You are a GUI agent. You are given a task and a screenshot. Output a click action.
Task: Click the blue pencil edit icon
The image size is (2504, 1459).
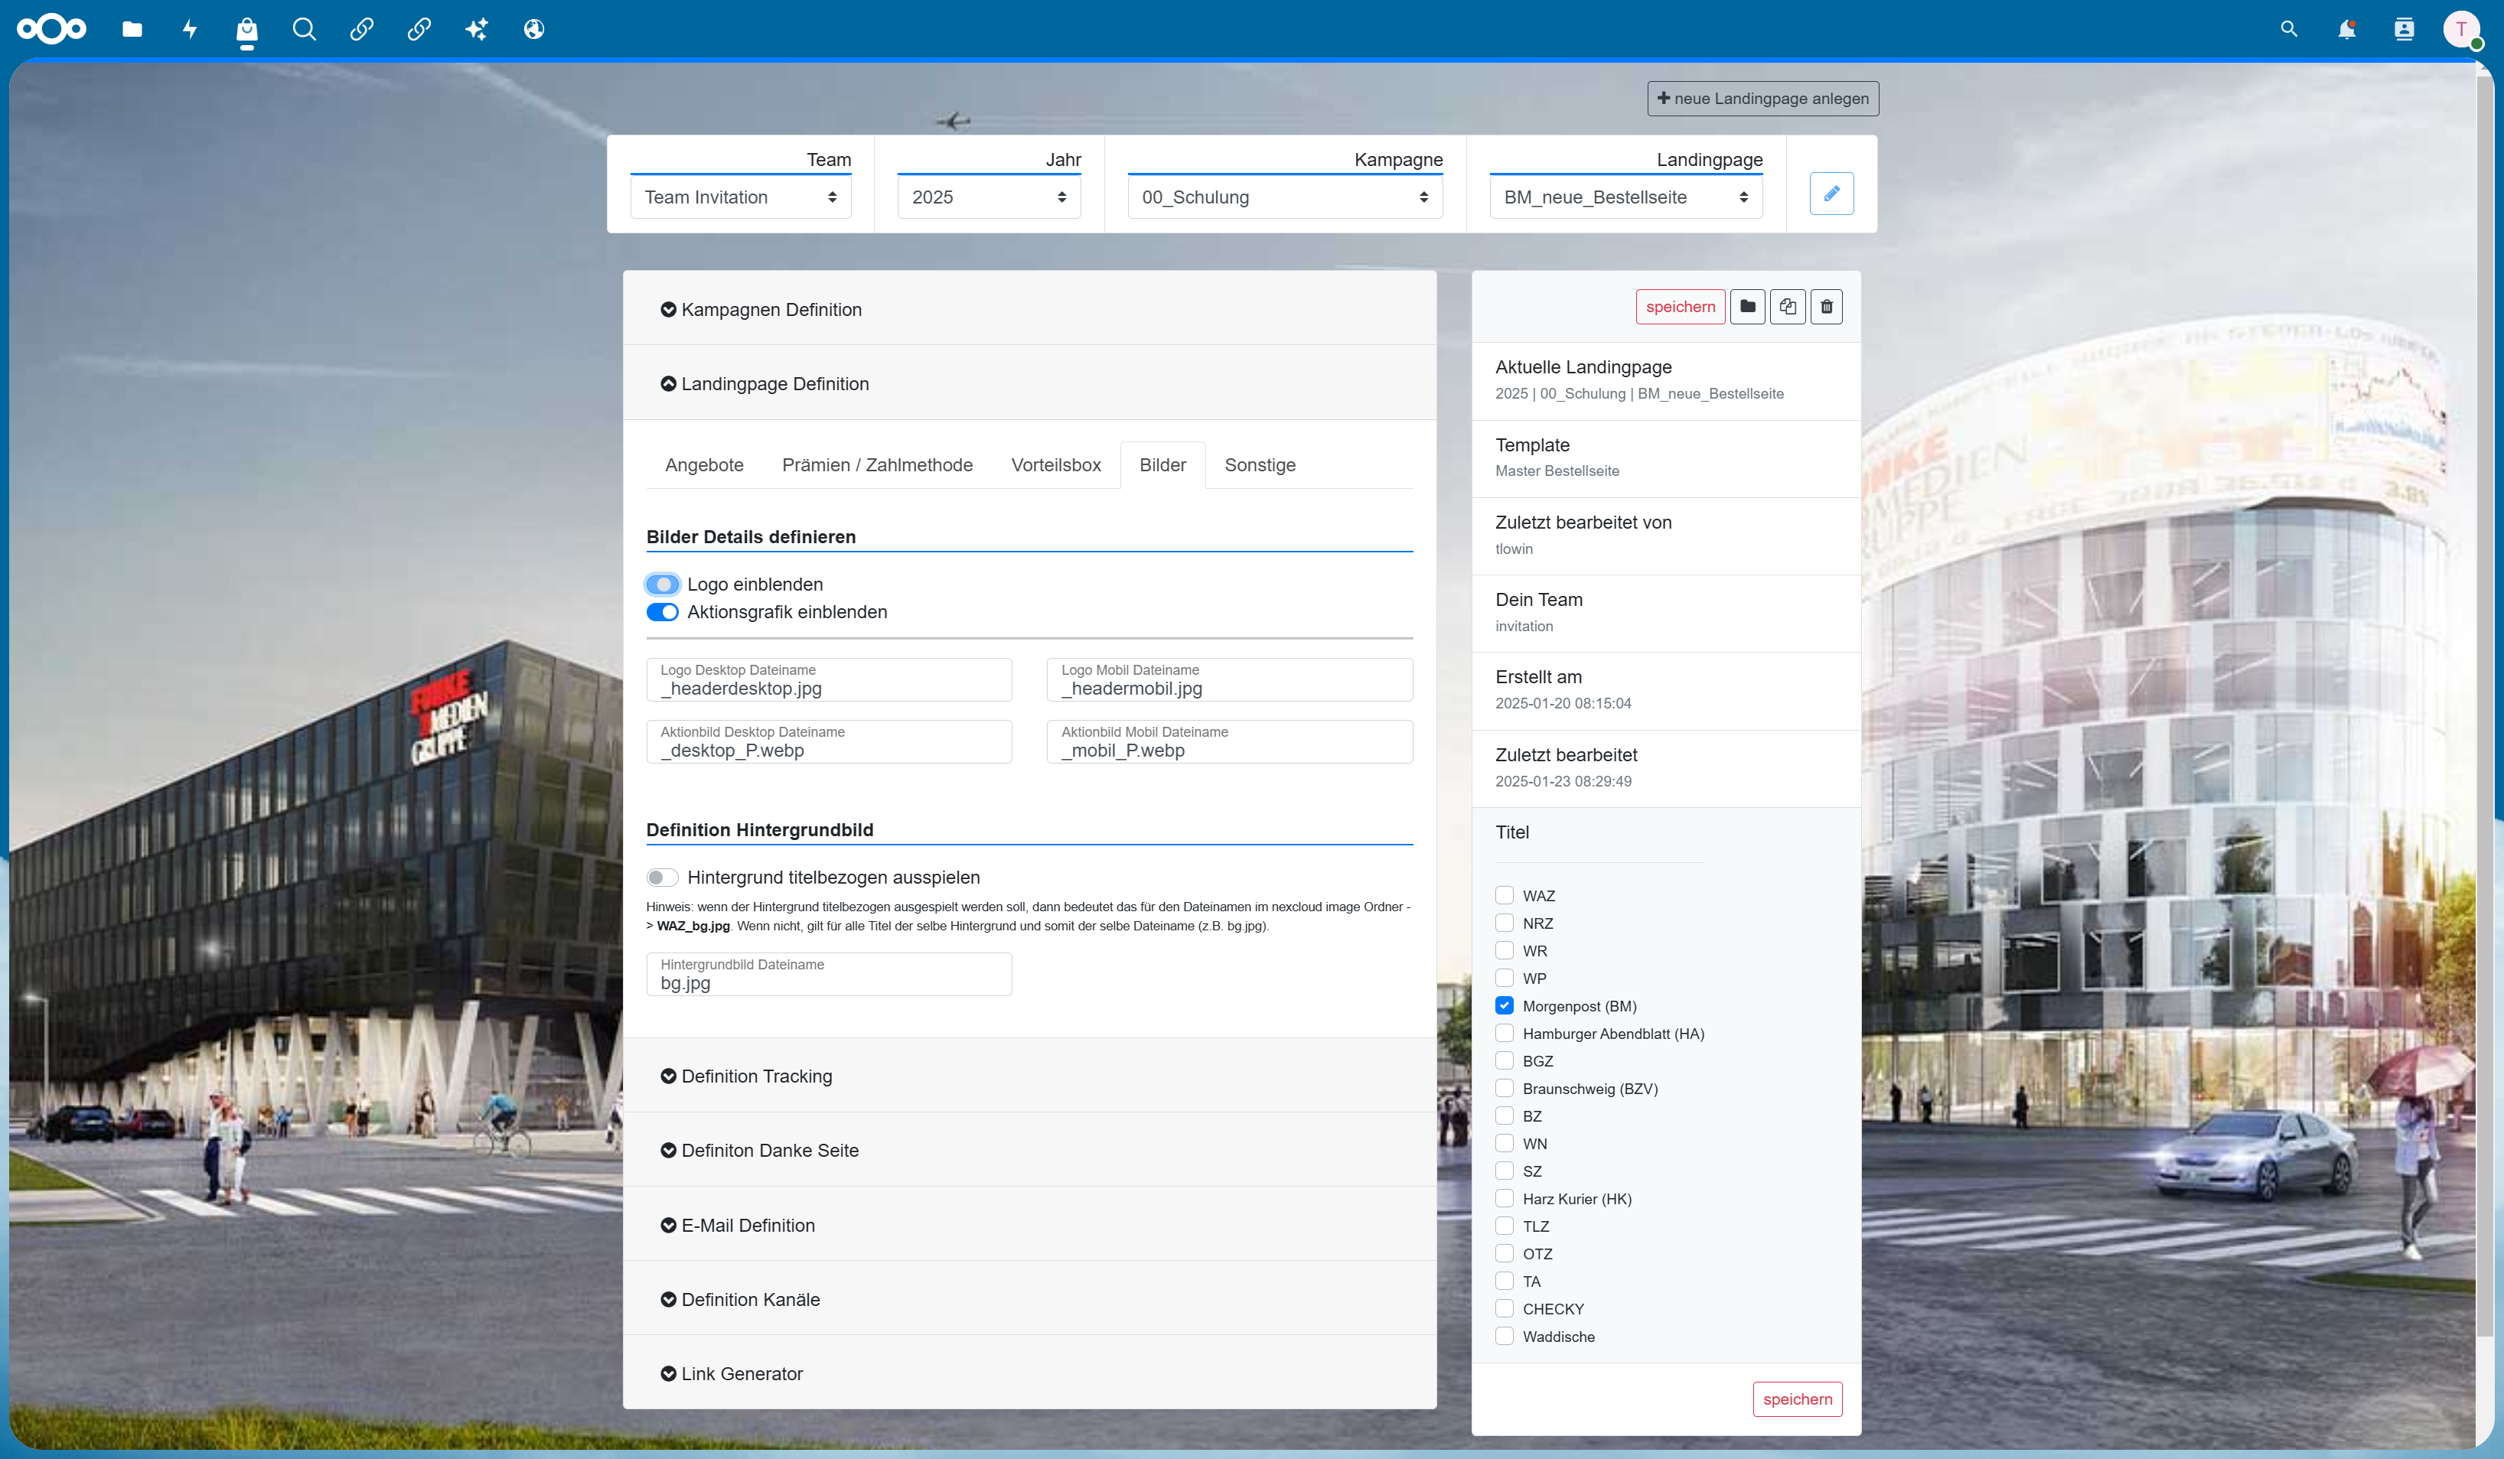click(1831, 194)
